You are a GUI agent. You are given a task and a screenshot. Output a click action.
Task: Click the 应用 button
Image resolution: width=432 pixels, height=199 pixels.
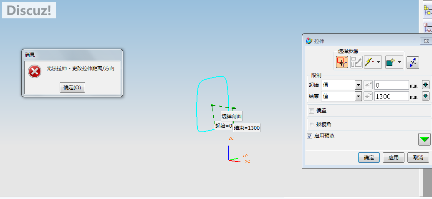click(x=394, y=157)
